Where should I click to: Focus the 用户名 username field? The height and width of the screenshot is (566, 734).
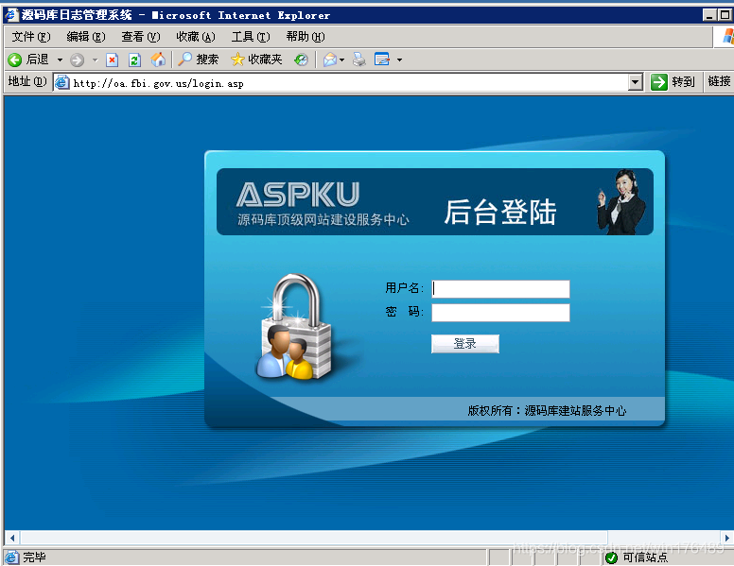(500, 289)
